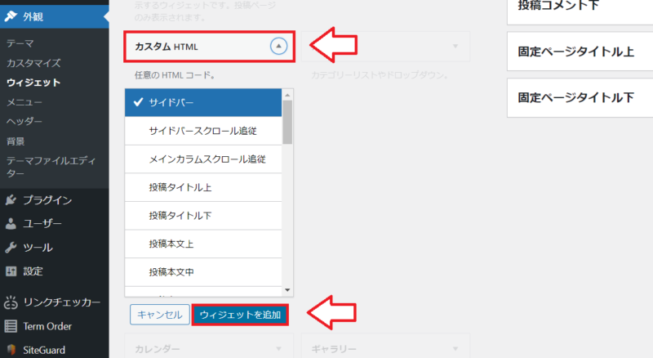The width and height of the screenshot is (653, 358).
Task: Expand the ギャラリー widget arrow
Action: 455,348
